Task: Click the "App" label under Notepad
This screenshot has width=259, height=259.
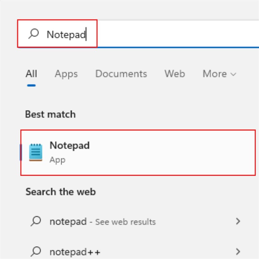Action: point(57,160)
